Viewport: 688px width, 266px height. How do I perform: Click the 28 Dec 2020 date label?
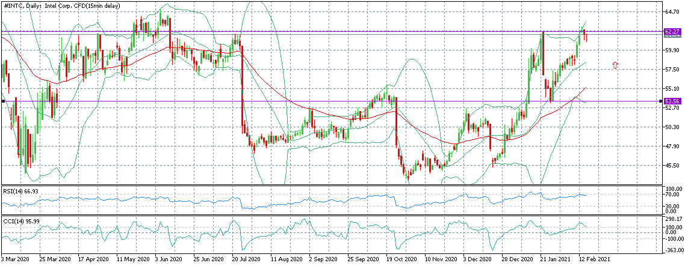click(x=517, y=258)
